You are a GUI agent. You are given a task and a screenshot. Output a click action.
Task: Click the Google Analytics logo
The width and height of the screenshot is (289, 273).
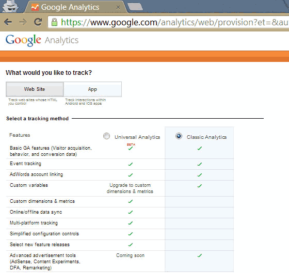tap(42, 40)
